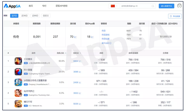Open bid keyword count 2408 link

[x=76, y=82]
